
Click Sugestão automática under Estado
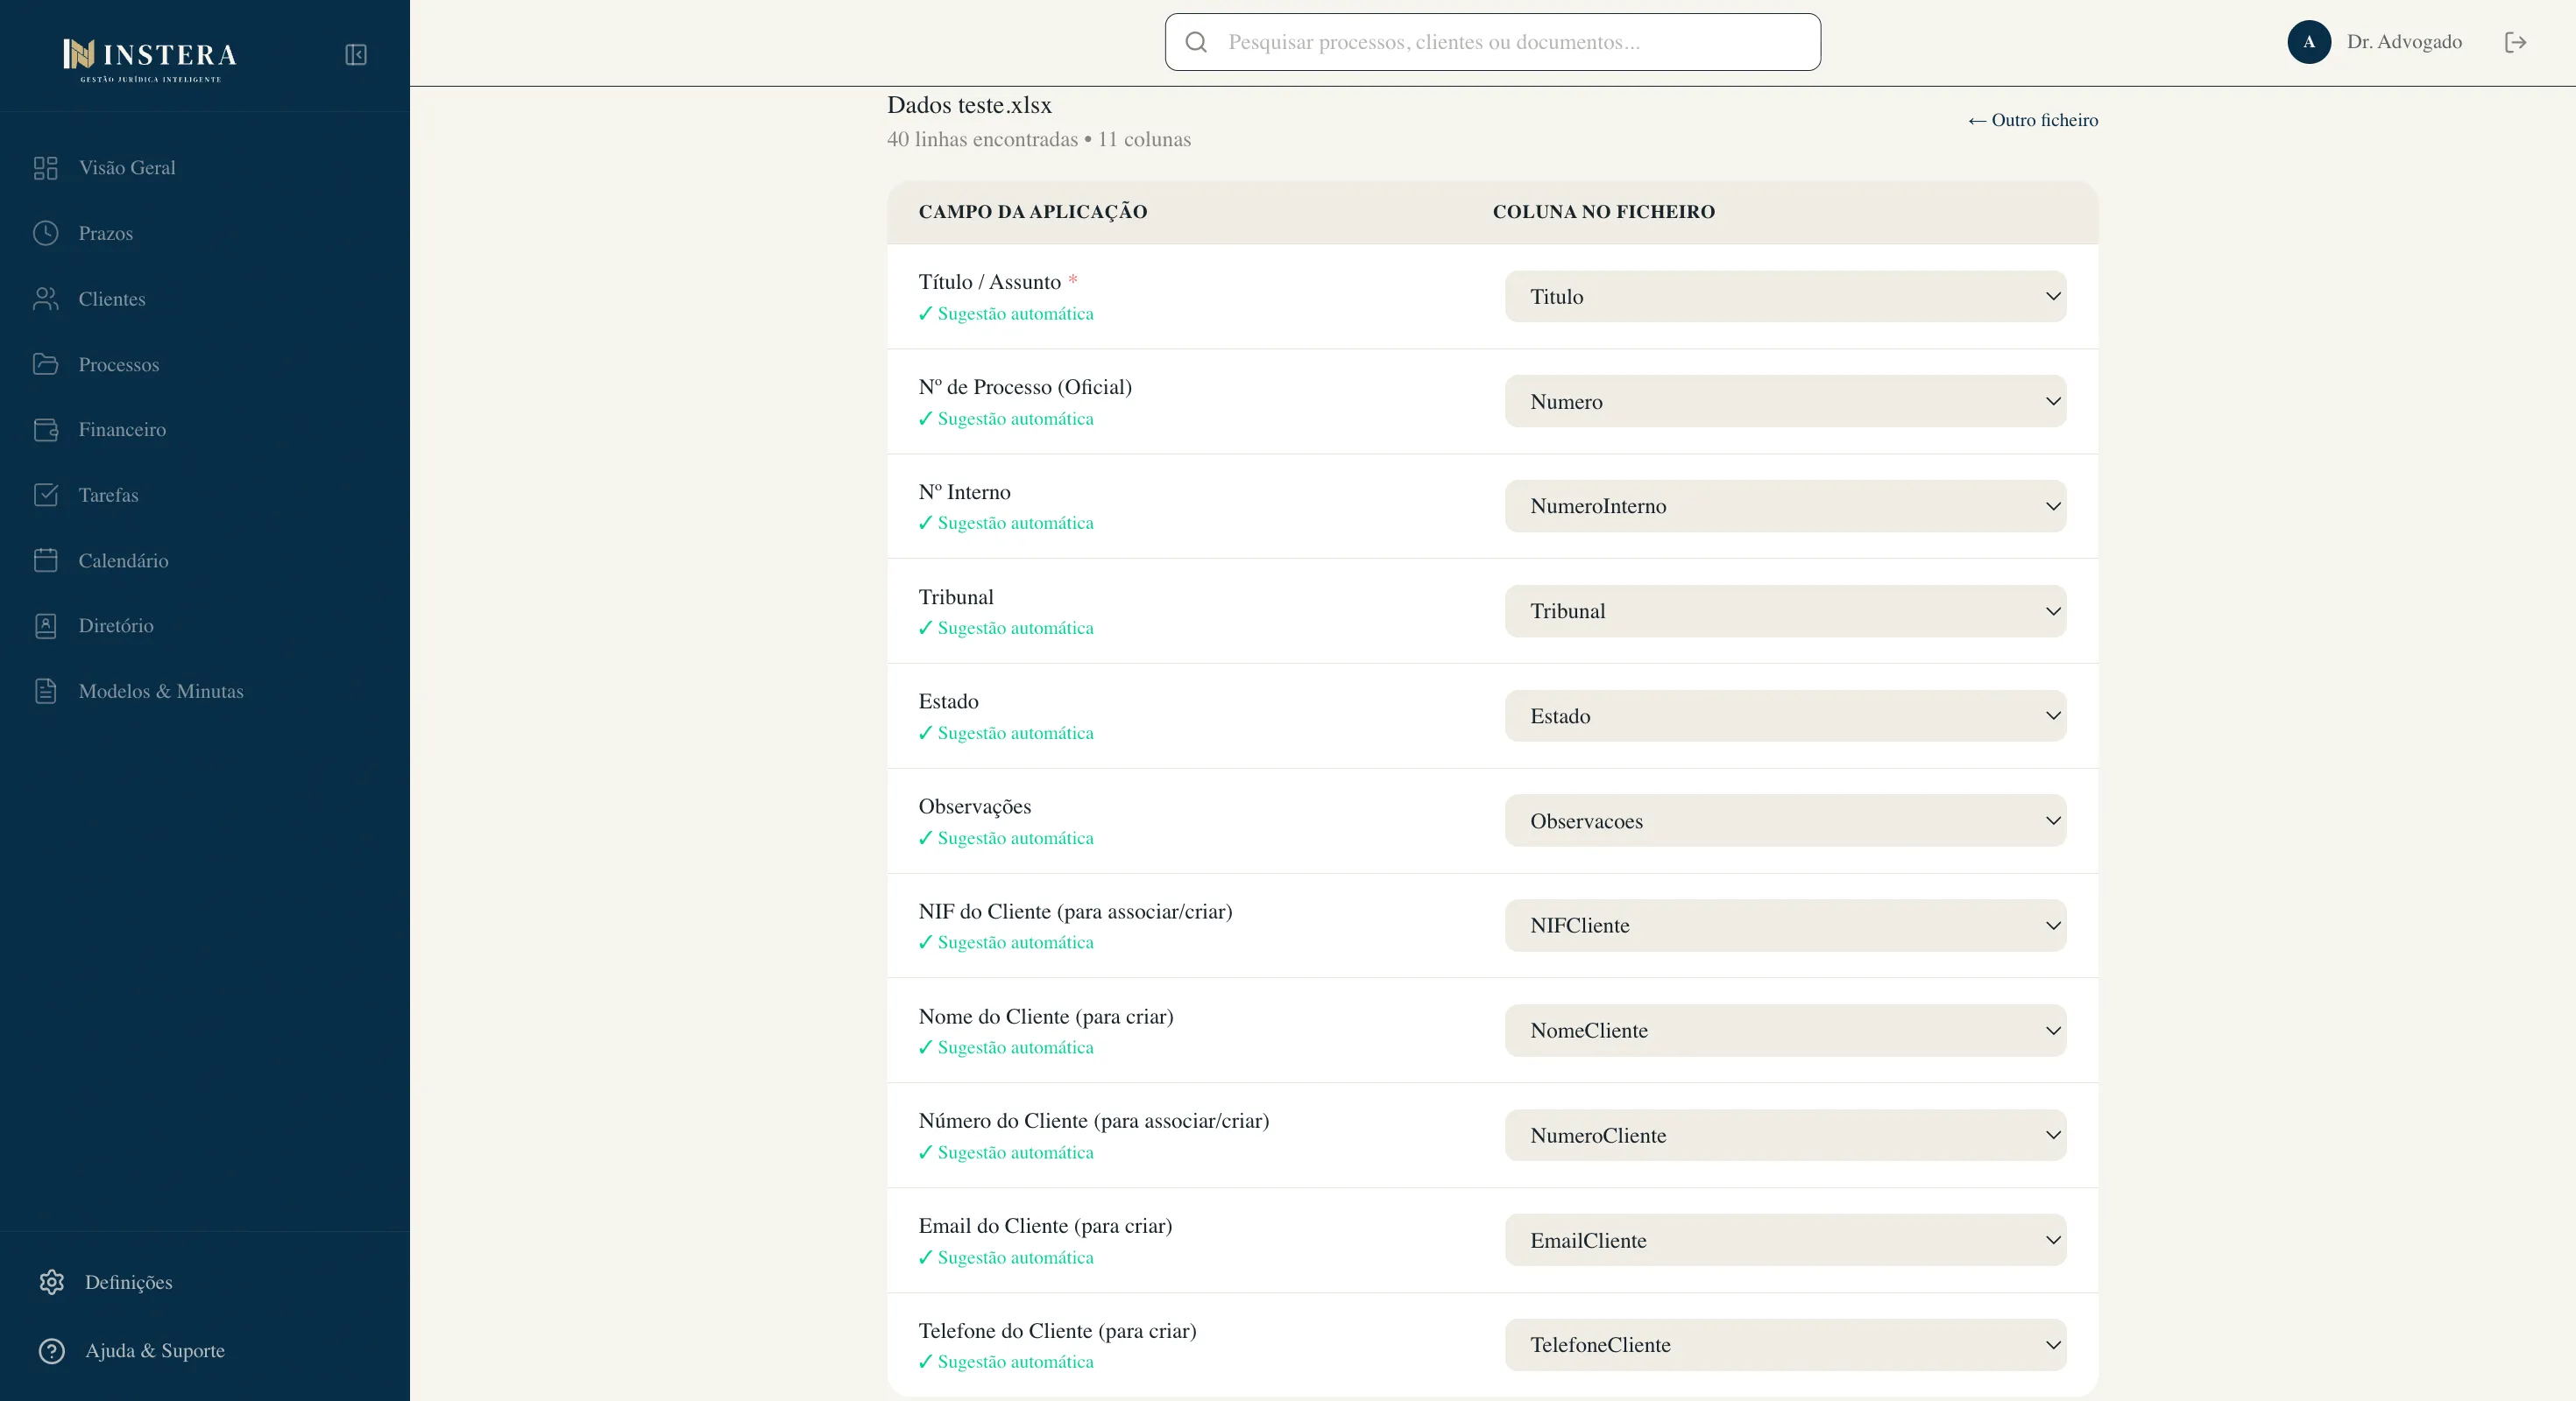[1006, 734]
